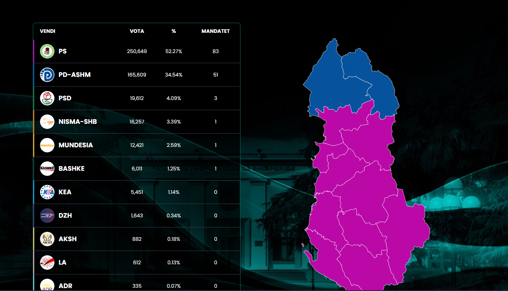Open the MUNDESIA party name link
Image resolution: width=508 pixels, height=291 pixels.
click(76, 145)
